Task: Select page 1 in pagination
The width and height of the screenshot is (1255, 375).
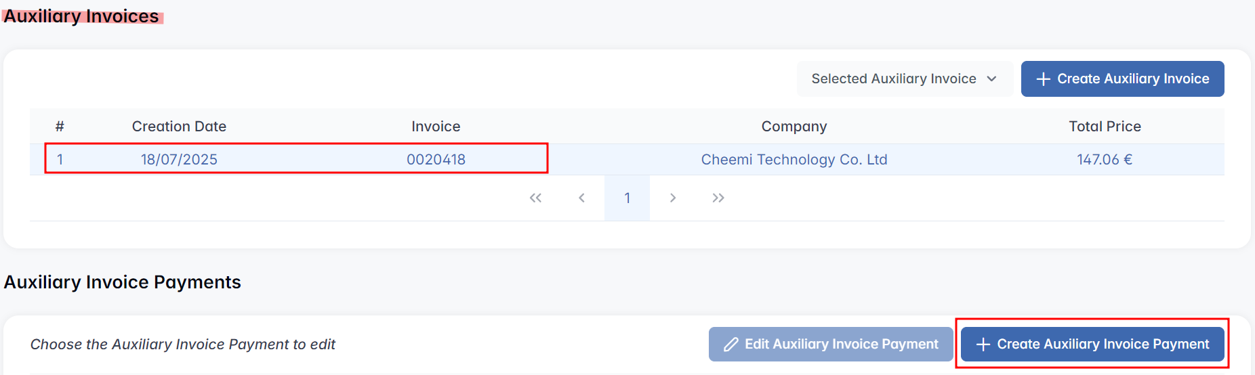Action: pyautogui.click(x=627, y=198)
